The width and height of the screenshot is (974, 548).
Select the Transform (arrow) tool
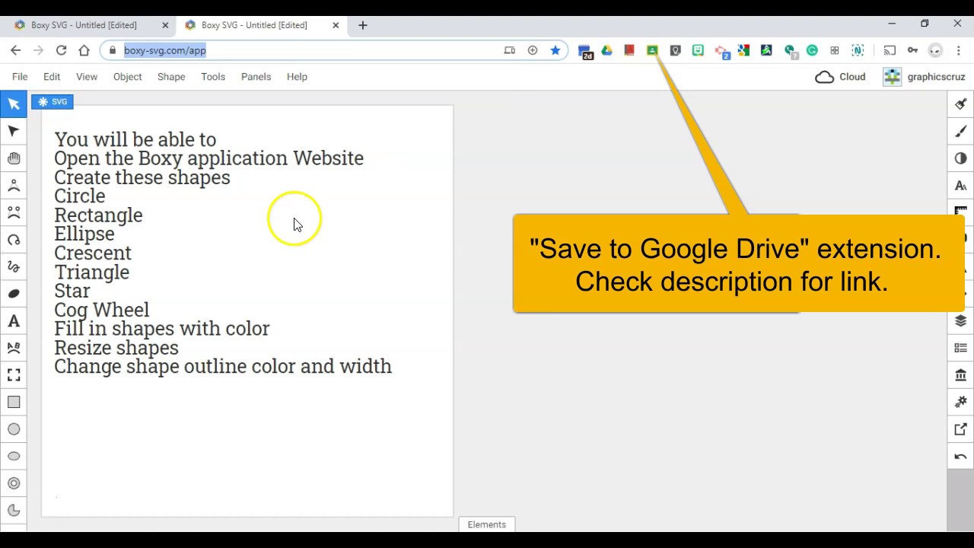14,104
